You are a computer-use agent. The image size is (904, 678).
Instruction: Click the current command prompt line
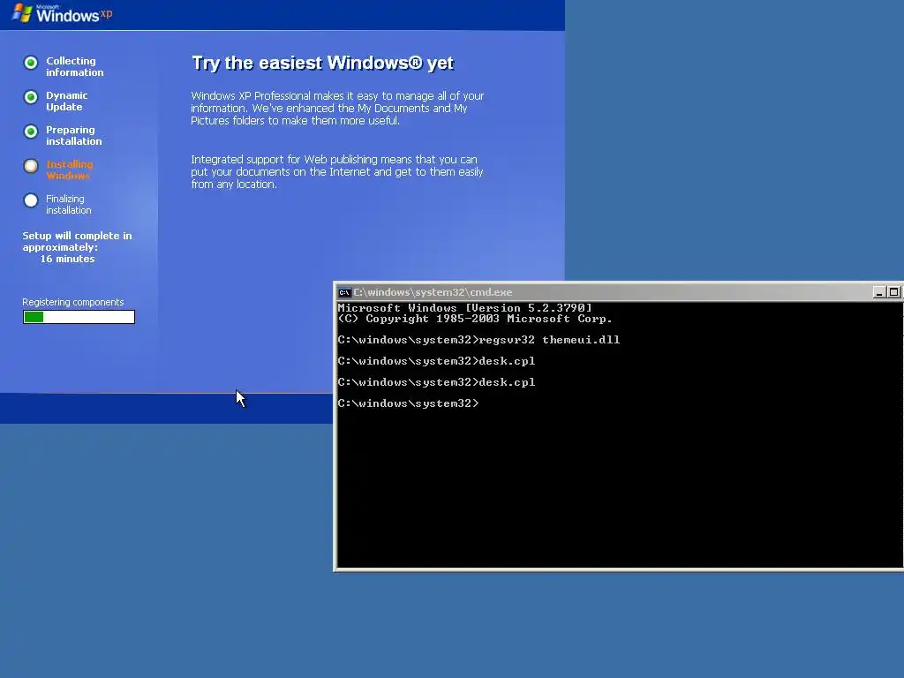[x=408, y=403]
